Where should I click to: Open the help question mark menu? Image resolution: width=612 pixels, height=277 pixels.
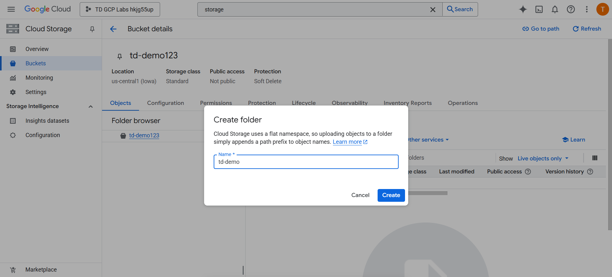[x=571, y=9]
